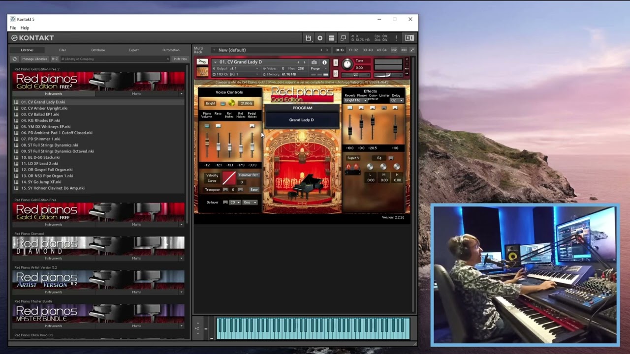This screenshot has width=630, height=354.
Task: Click the Instr Nav button
Action: coord(180,59)
